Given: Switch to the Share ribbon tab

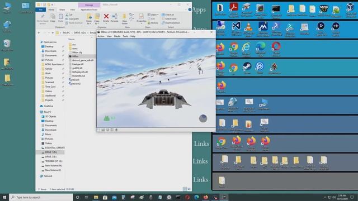Looking at the screenshot, I should point(62,10).
